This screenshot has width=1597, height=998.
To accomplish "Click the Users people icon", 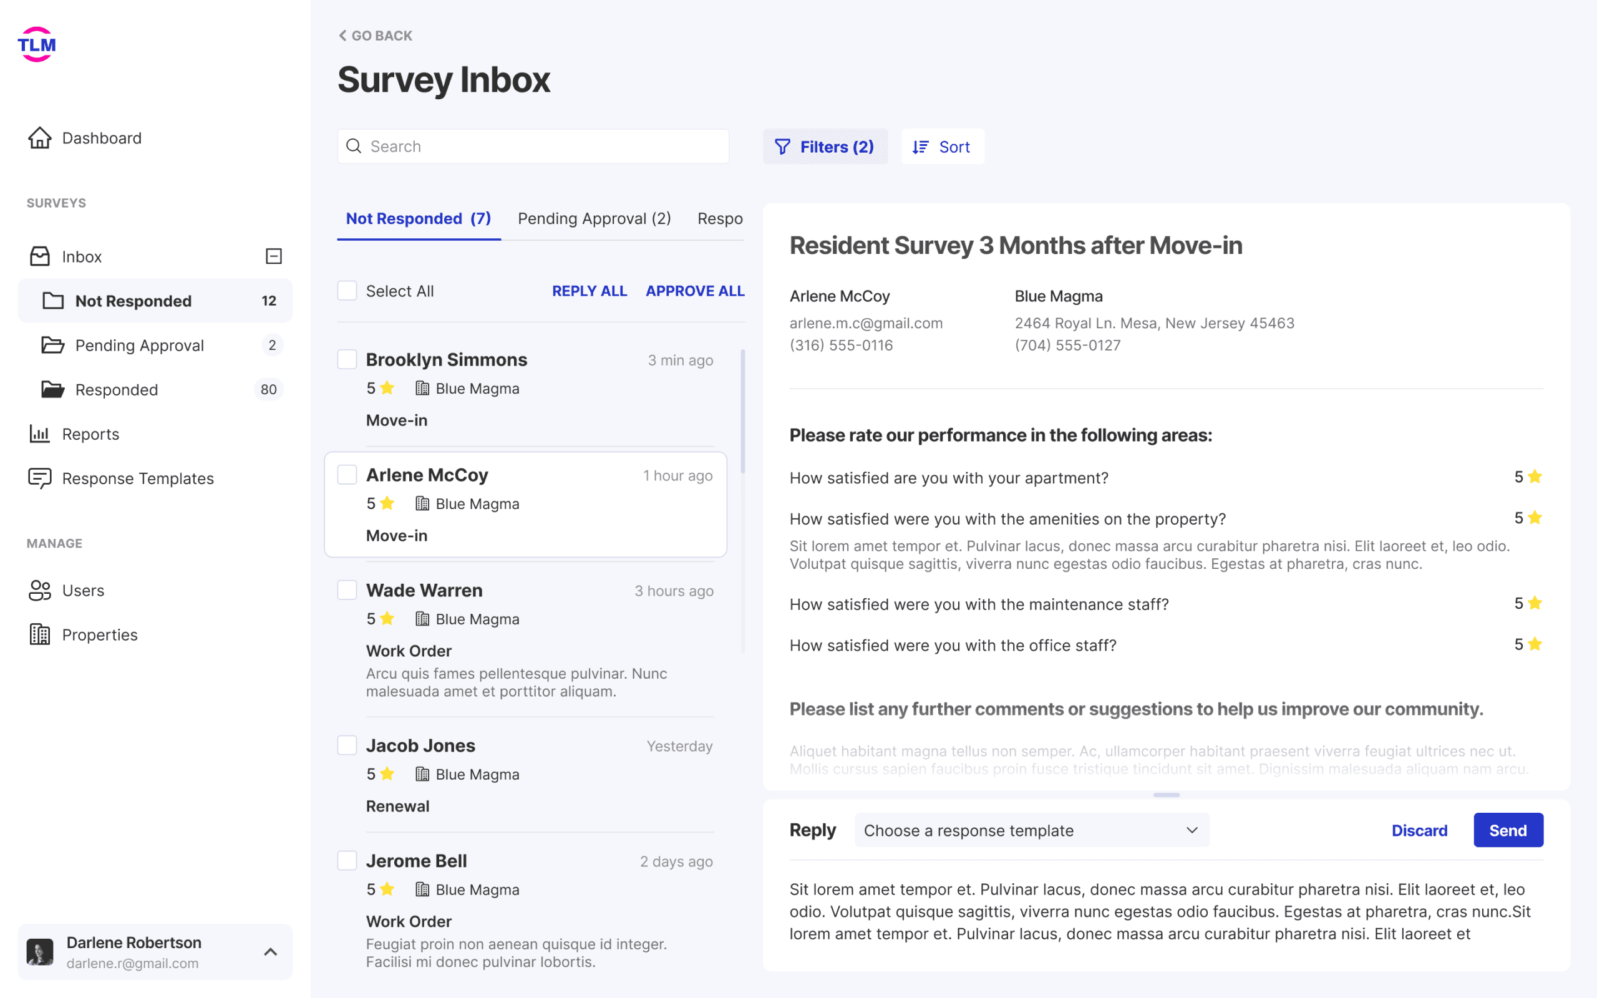I will (39, 590).
